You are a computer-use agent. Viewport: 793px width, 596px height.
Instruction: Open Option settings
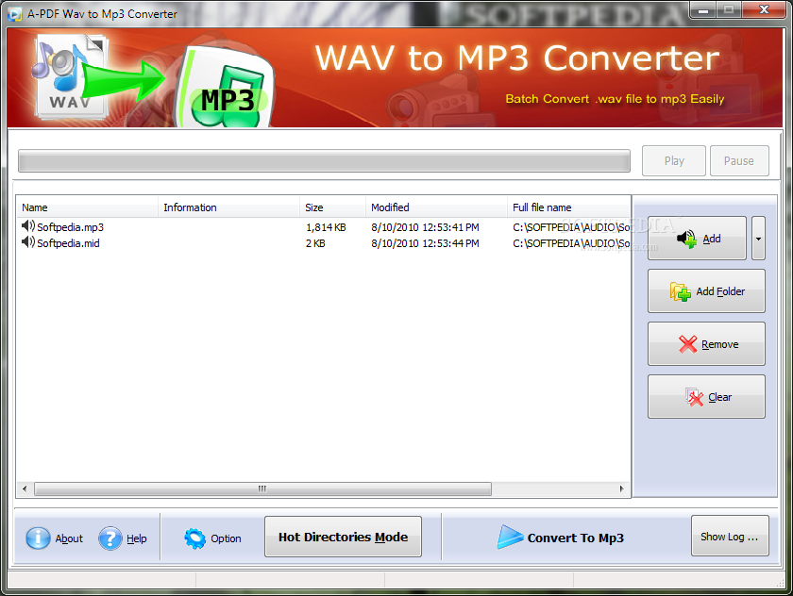[x=212, y=538]
